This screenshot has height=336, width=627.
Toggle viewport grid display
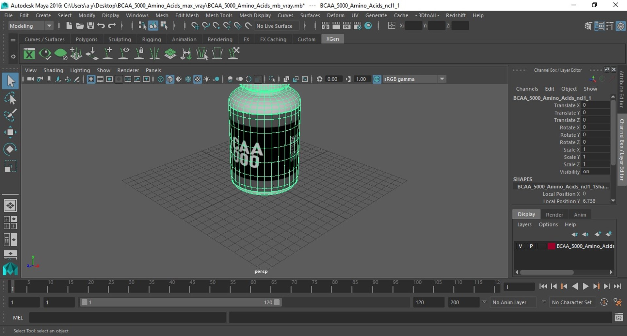[x=91, y=79]
